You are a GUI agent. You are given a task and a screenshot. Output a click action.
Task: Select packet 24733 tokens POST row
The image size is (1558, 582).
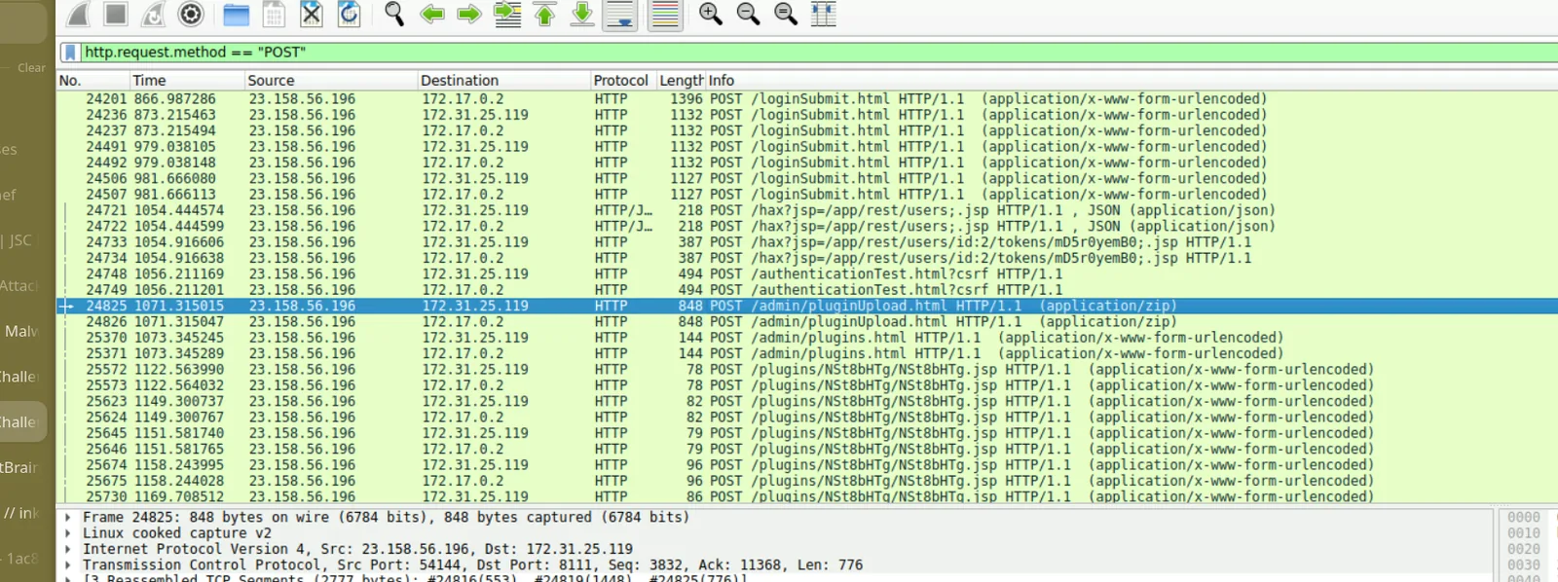pyautogui.click(x=807, y=242)
